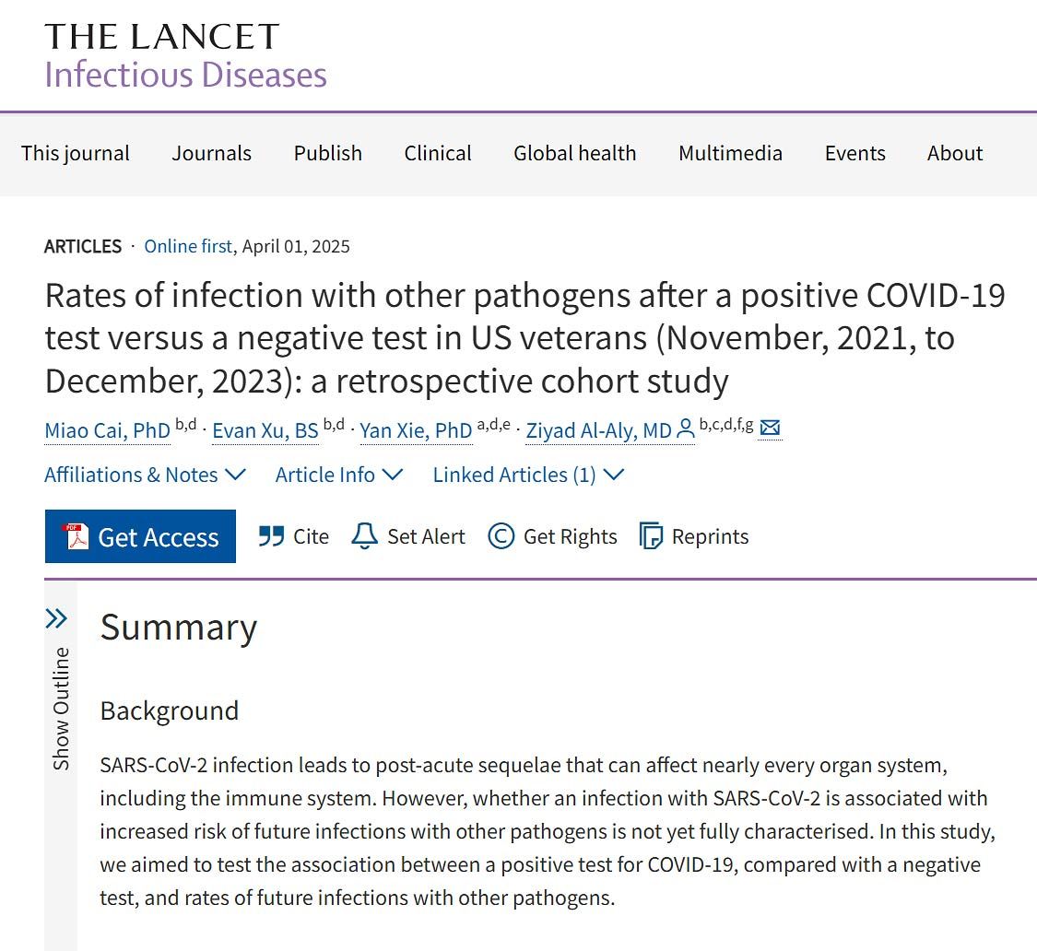Click the Reprints document icon
Viewport: 1037px width, 951px height.
coord(652,535)
